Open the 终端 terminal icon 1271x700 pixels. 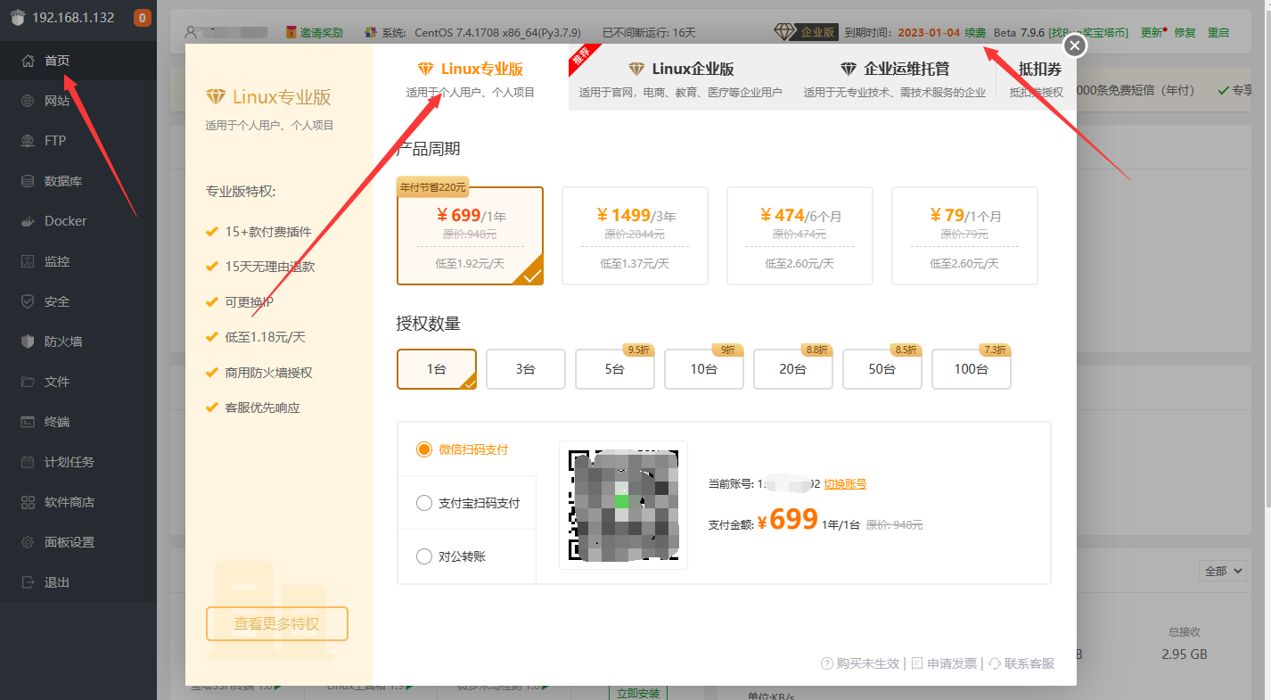[x=28, y=422]
